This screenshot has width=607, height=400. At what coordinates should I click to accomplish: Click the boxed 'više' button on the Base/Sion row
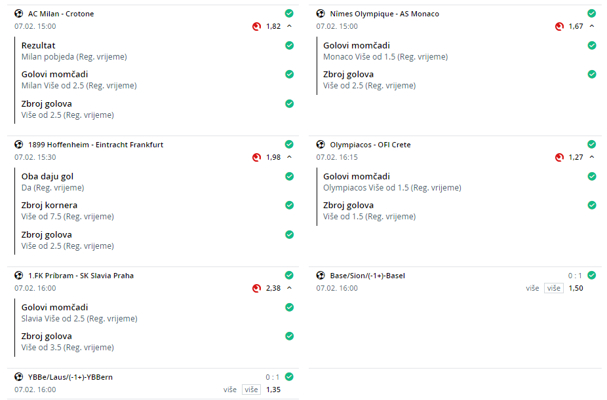pyautogui.click(x=554, y=288)
